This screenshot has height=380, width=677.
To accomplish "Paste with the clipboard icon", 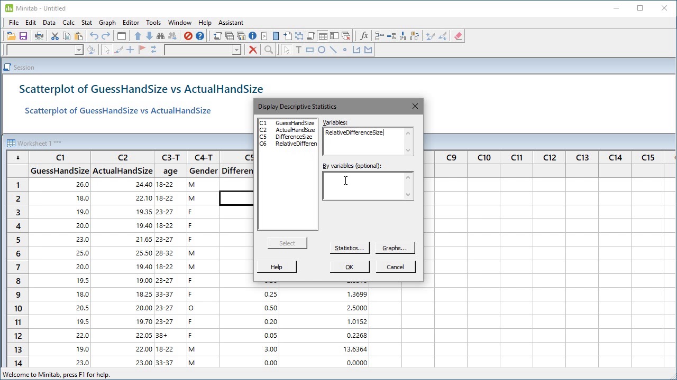I will (78, 36).
